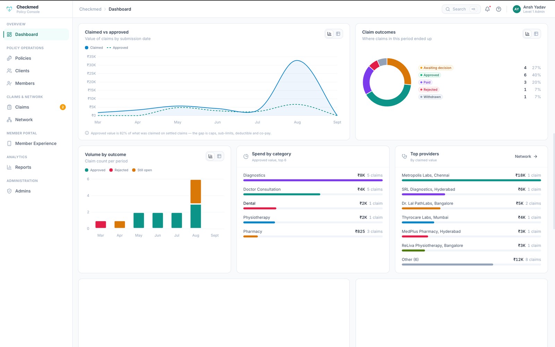
Task: Click the Spend by category pie icon
Action: [246, 156]
